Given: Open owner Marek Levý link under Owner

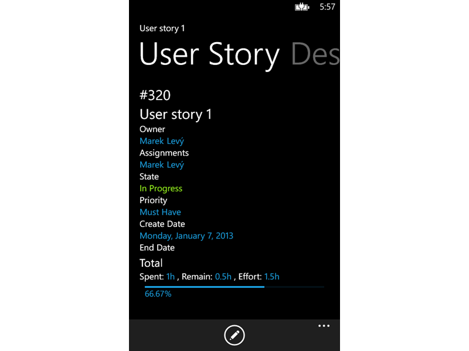Looking at the screenshot, I should (x=162, y=141).
